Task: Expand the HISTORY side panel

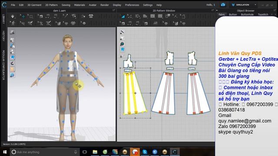Action: [3, 36]
